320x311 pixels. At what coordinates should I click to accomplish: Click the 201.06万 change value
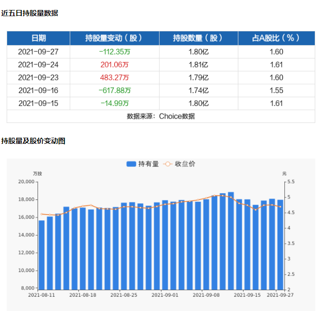tap(114, 65)
